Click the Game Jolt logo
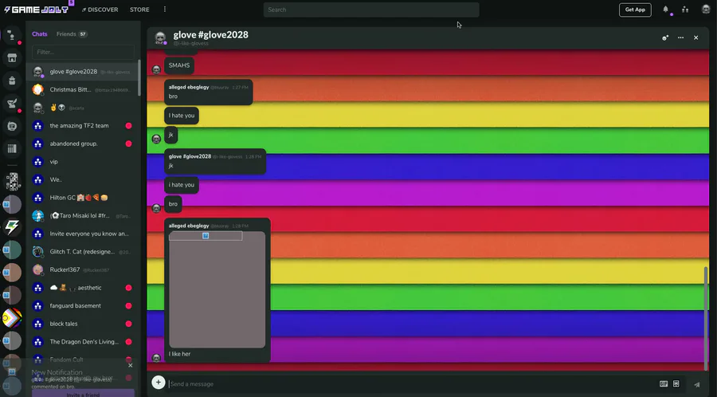717x397 pixels. click(37, 10)
